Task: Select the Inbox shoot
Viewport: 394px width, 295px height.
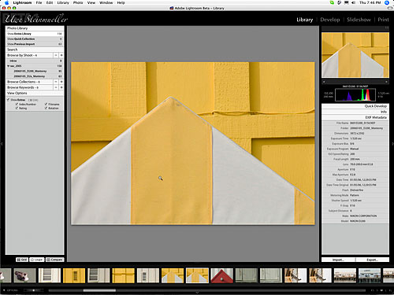Action: 35,61
